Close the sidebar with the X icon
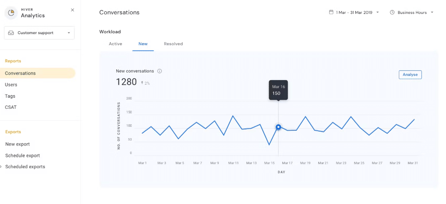The width and height of the screenshot is (446, 204). pyautogui.click(x=73, y=10)
